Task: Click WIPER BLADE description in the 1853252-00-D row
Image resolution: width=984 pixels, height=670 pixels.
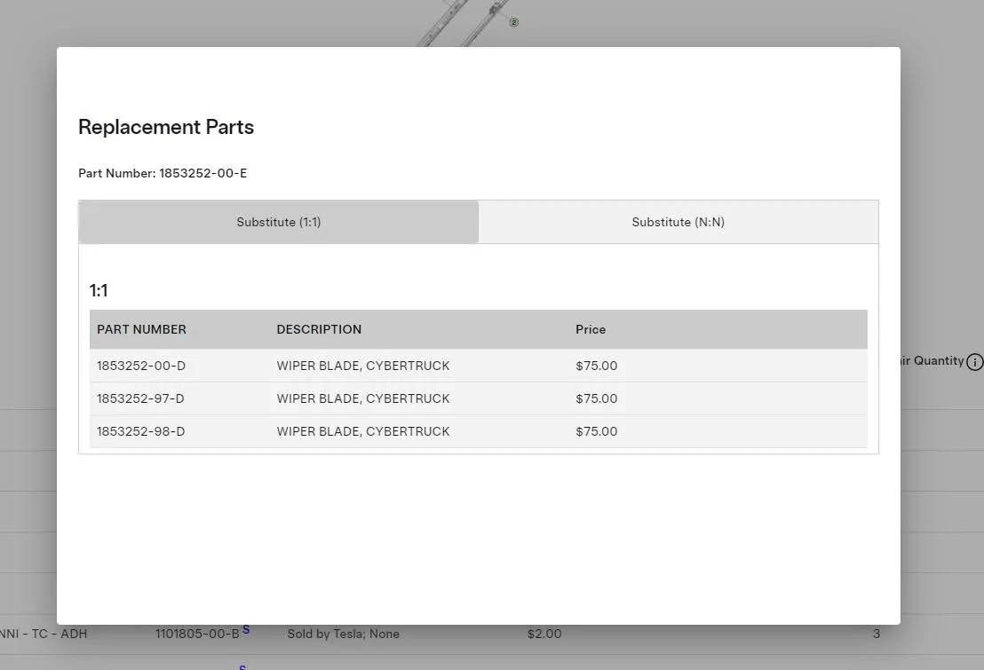Action: click(x=363, y=366)
